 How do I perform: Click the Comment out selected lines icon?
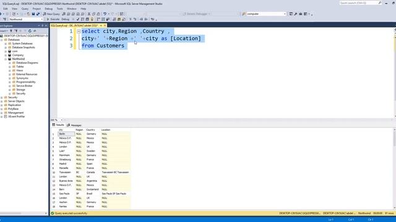pyautogui.click(x=131, y=19)
